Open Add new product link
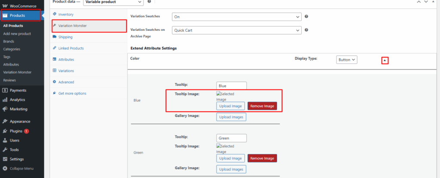440x178 pixels. click(x=17, y=33)
